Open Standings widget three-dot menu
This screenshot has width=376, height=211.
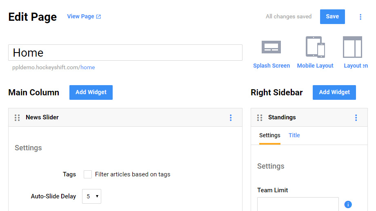(356, 118)
